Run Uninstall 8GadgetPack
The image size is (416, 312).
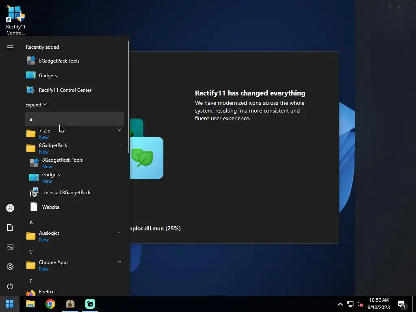click(x=74, y=192)
